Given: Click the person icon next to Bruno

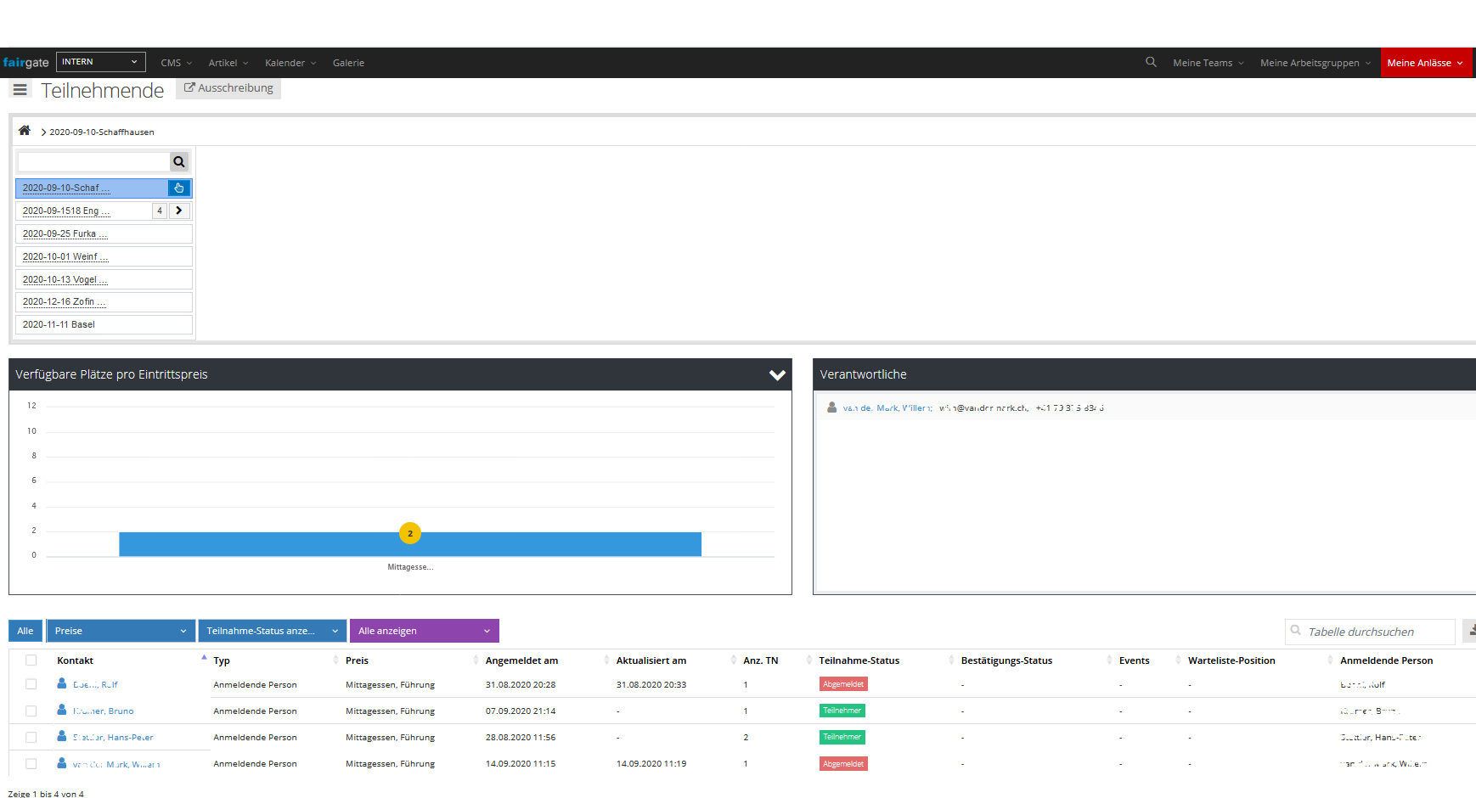Looking at the screenshot, I should click(62, 710).
